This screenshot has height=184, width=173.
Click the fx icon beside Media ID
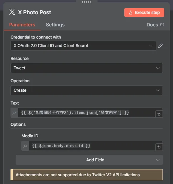point(25,146)
